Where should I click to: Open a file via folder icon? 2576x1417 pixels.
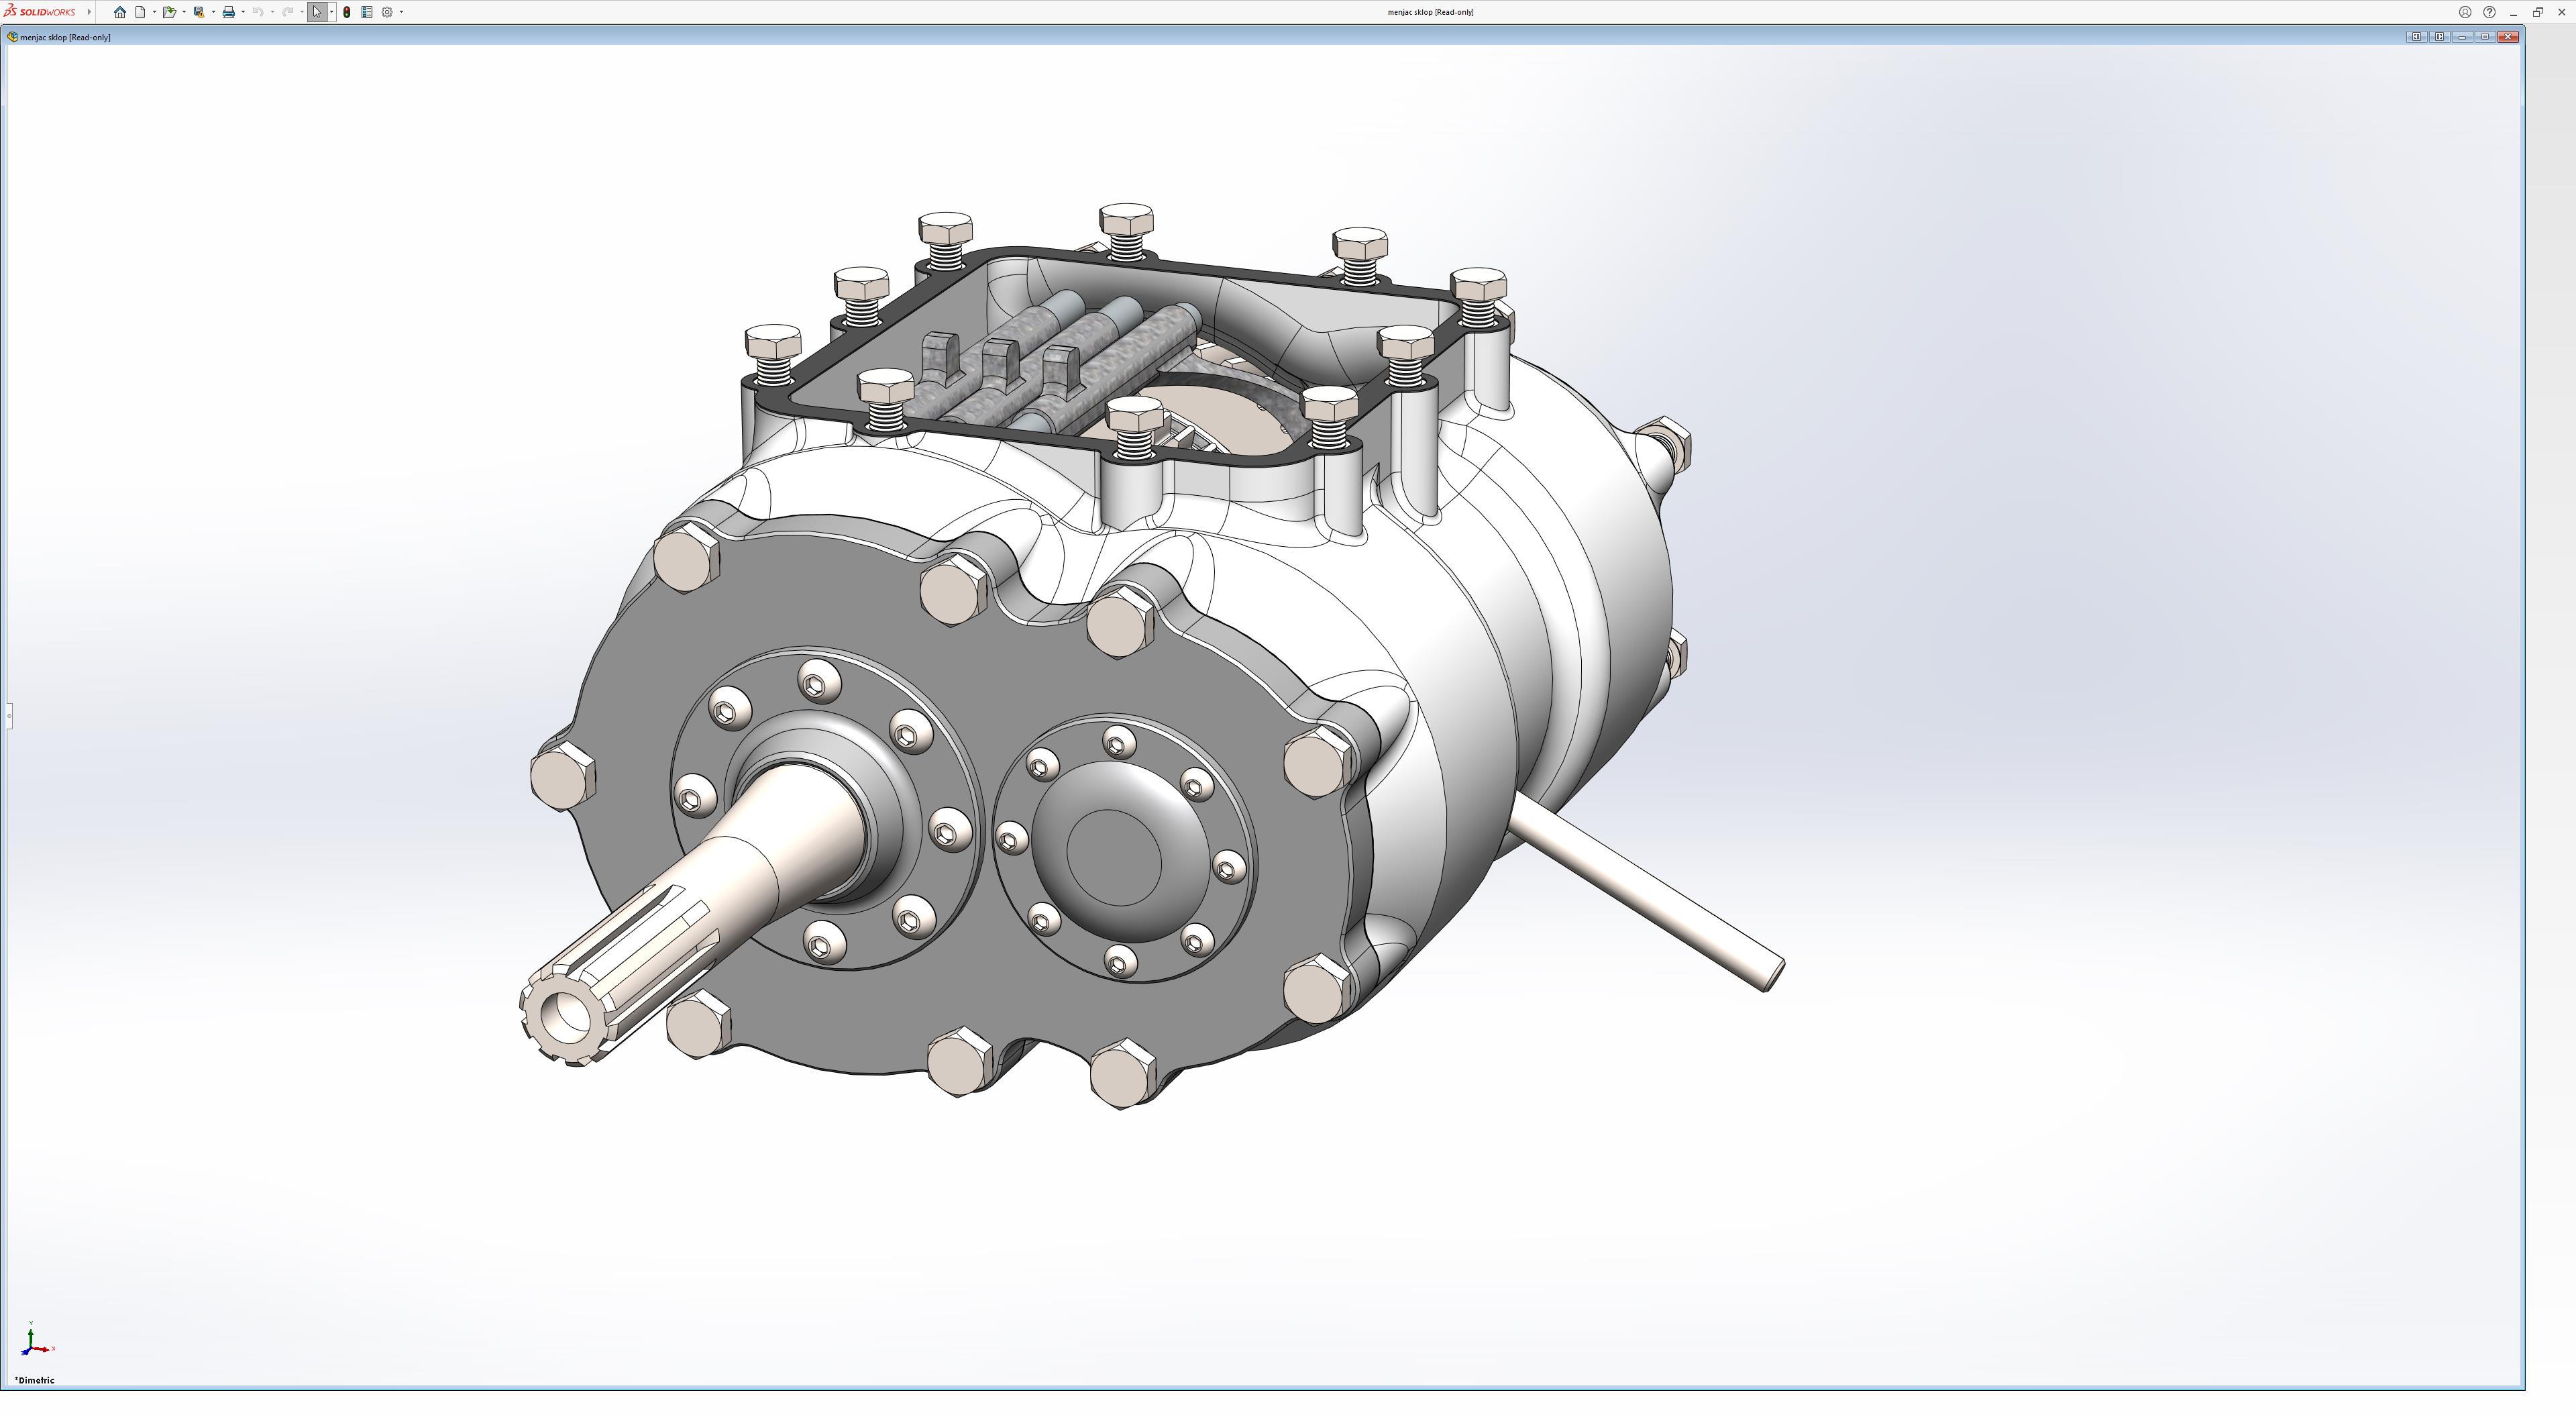169,12
